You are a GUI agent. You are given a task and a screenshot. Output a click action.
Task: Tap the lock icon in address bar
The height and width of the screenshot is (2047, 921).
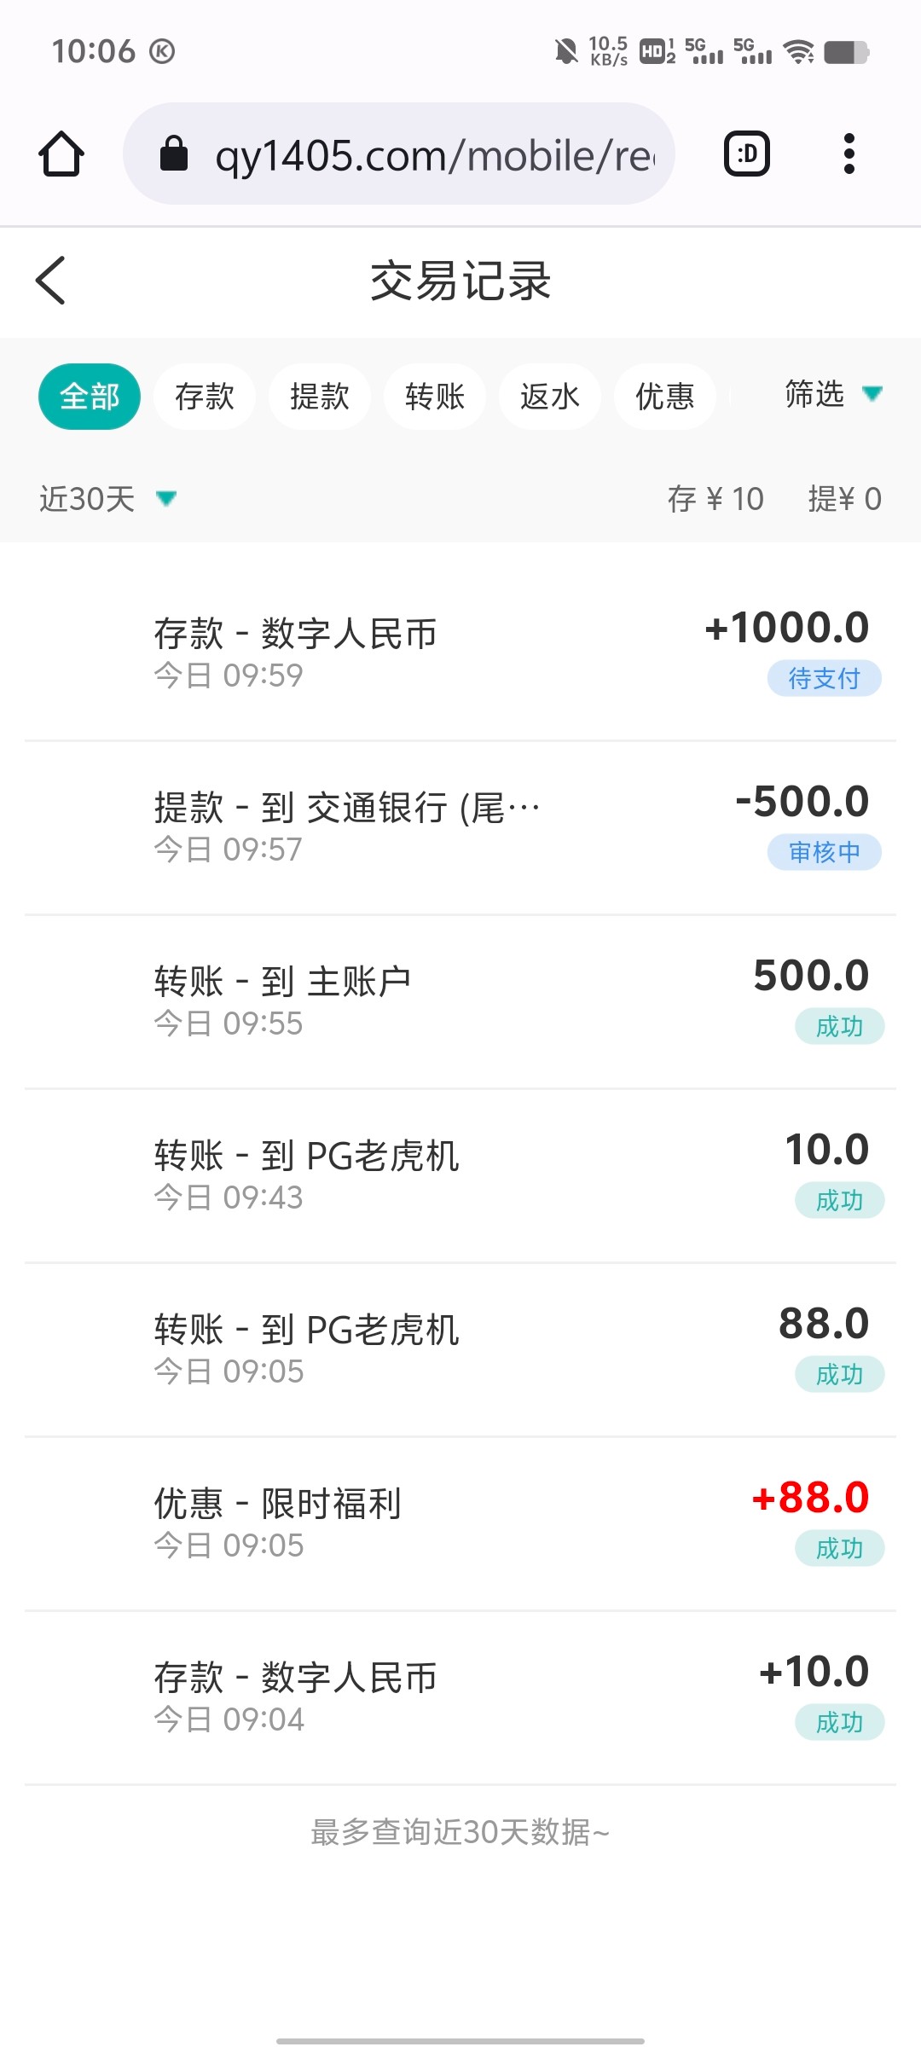pyautogui.click(x=174, y=154)
